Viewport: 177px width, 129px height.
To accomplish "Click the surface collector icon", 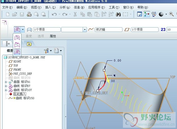I will tap(29, 30).
